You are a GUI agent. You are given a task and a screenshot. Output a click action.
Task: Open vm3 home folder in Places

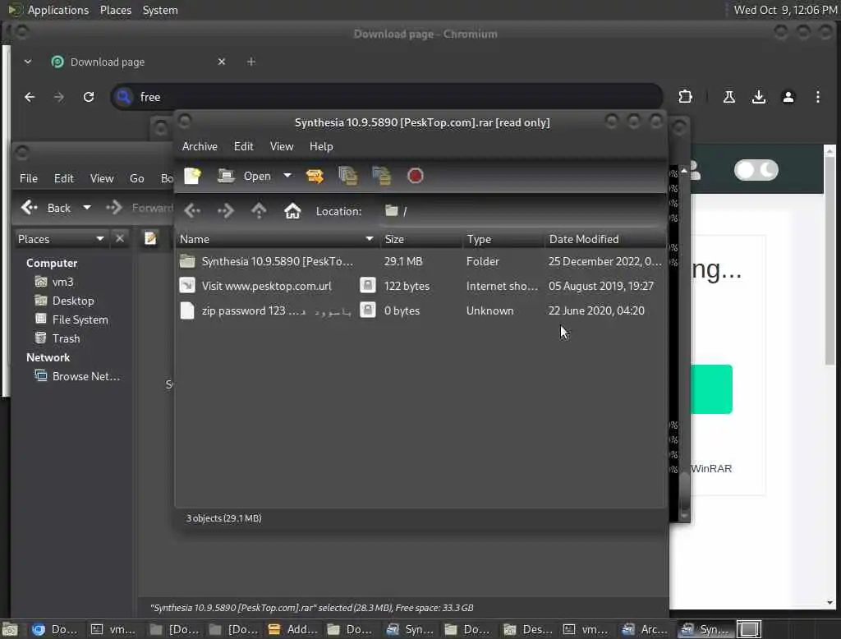(x=53, y=282)
